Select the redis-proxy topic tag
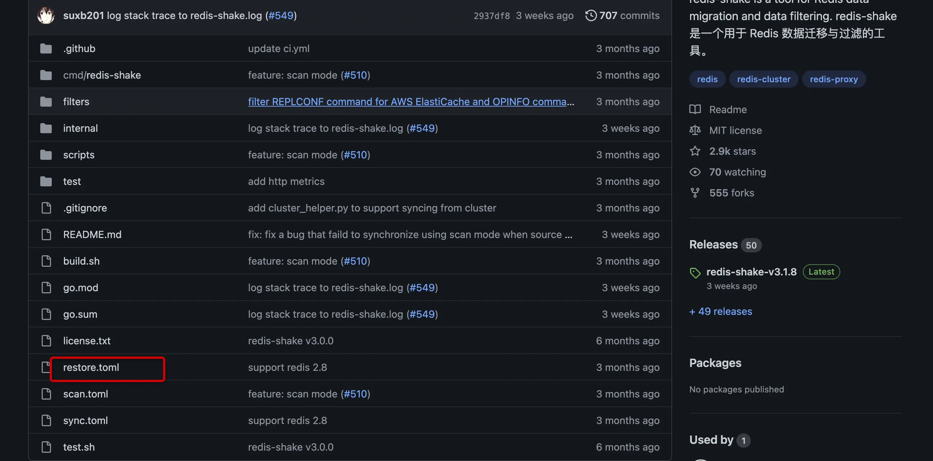 point(834,79)
